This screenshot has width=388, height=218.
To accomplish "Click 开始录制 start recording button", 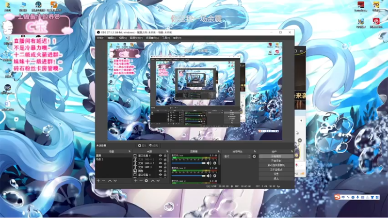I will pos(276,161).
